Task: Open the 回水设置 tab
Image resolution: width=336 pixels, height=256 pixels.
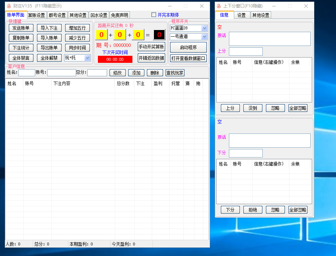Action: pyautogui.click(x=99, y=15)
